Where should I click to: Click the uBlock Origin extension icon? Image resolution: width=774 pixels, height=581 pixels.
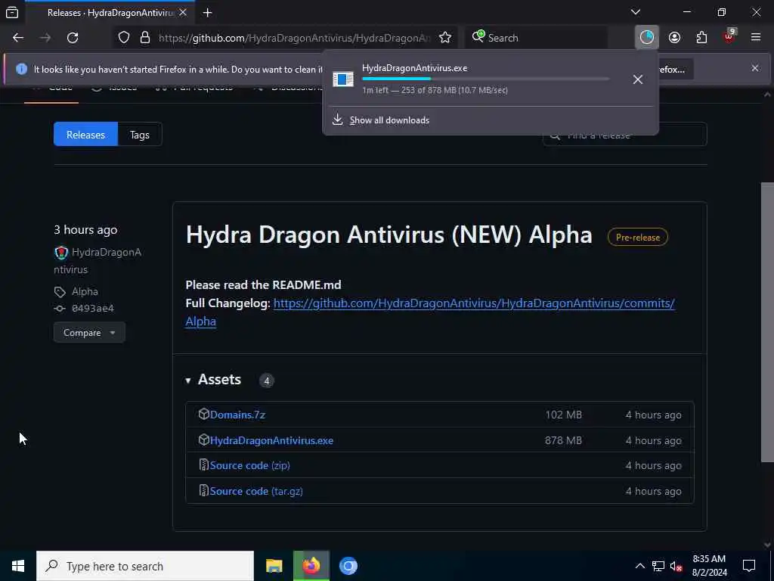[x=729, y=36]
